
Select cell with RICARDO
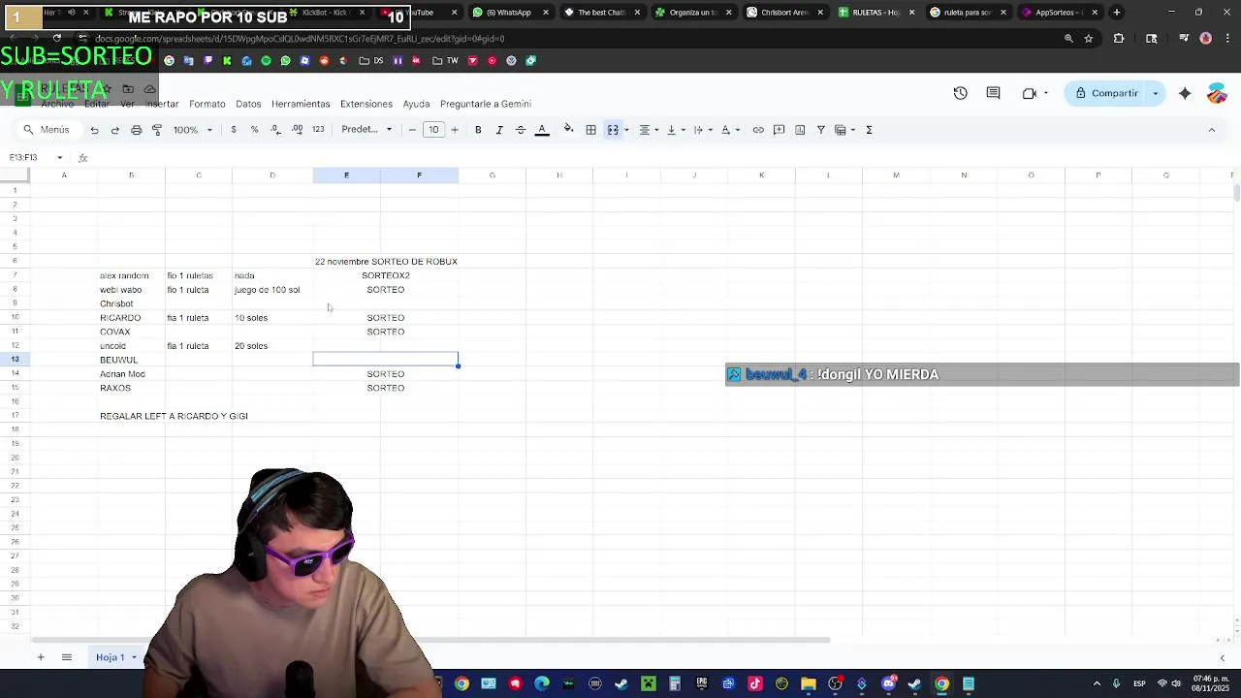[131, 318]
